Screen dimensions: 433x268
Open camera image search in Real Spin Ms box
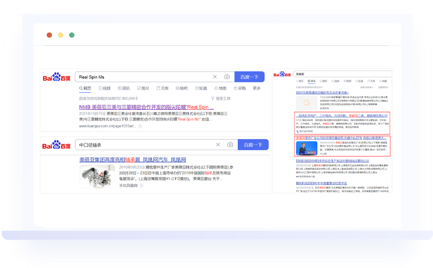click(227, 77)
